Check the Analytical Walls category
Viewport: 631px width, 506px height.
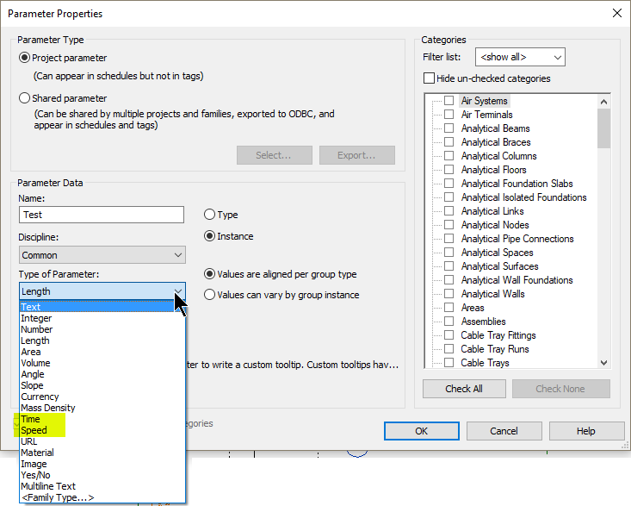pyautogui.click(x=449, y=294)
